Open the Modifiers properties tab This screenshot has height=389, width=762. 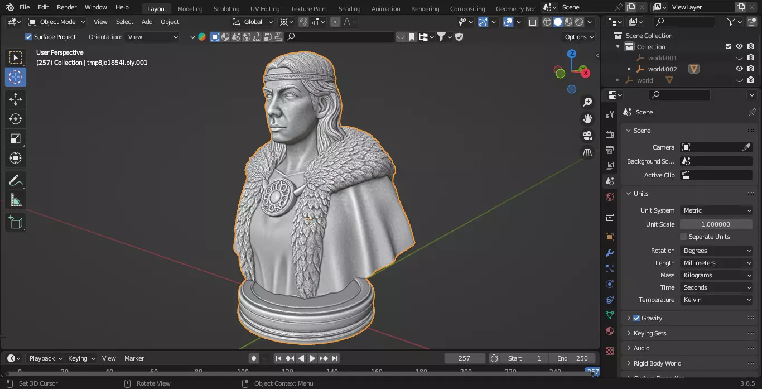[x=610, y=253]
